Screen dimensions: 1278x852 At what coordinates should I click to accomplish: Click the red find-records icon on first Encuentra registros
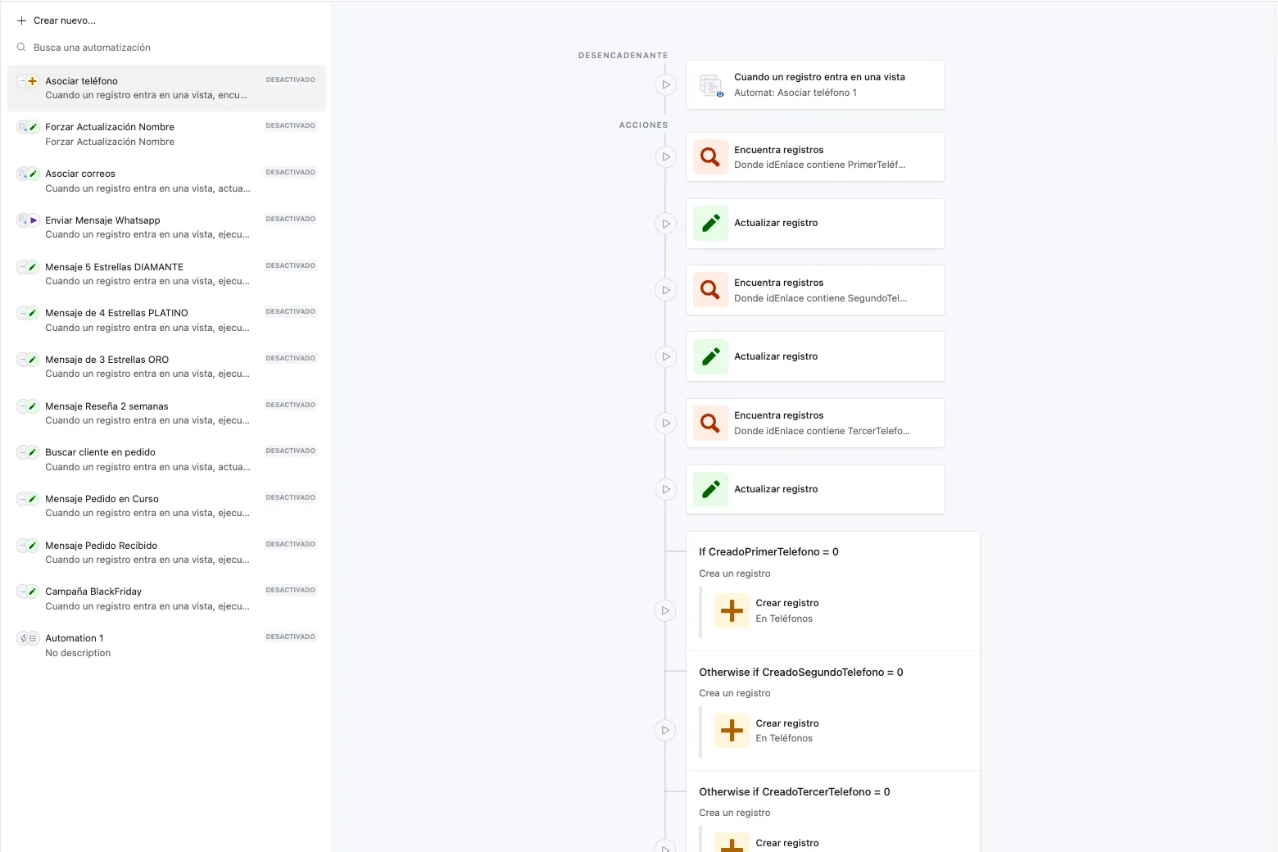709,156
